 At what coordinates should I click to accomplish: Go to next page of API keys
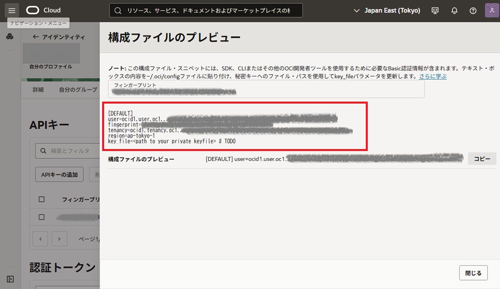[x=59, y=239]
